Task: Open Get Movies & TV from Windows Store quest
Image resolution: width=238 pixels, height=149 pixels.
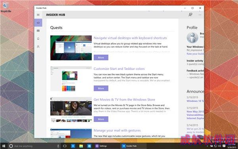Action: tap(124, 100)
